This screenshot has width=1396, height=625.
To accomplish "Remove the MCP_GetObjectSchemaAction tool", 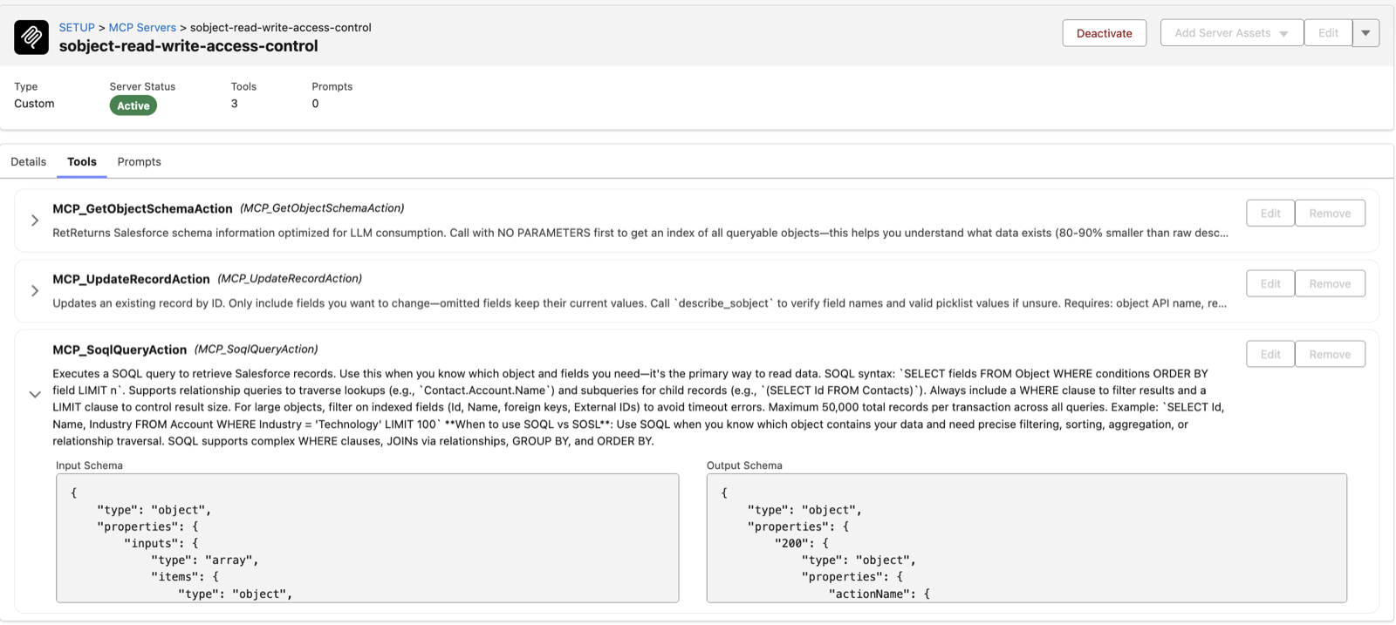I will click(x=1330, y=213).
